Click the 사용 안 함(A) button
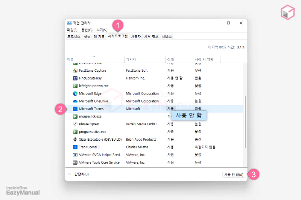 coord(234,174)
